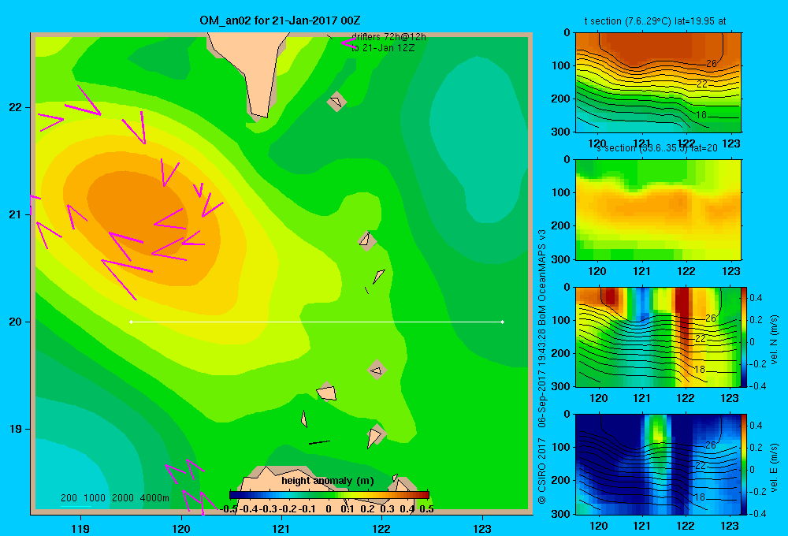Screen dimensions: 788x536
Task: Select the "drifters 72h@12h" legend label
Action: pyautogui.click(x=388, y=37)
